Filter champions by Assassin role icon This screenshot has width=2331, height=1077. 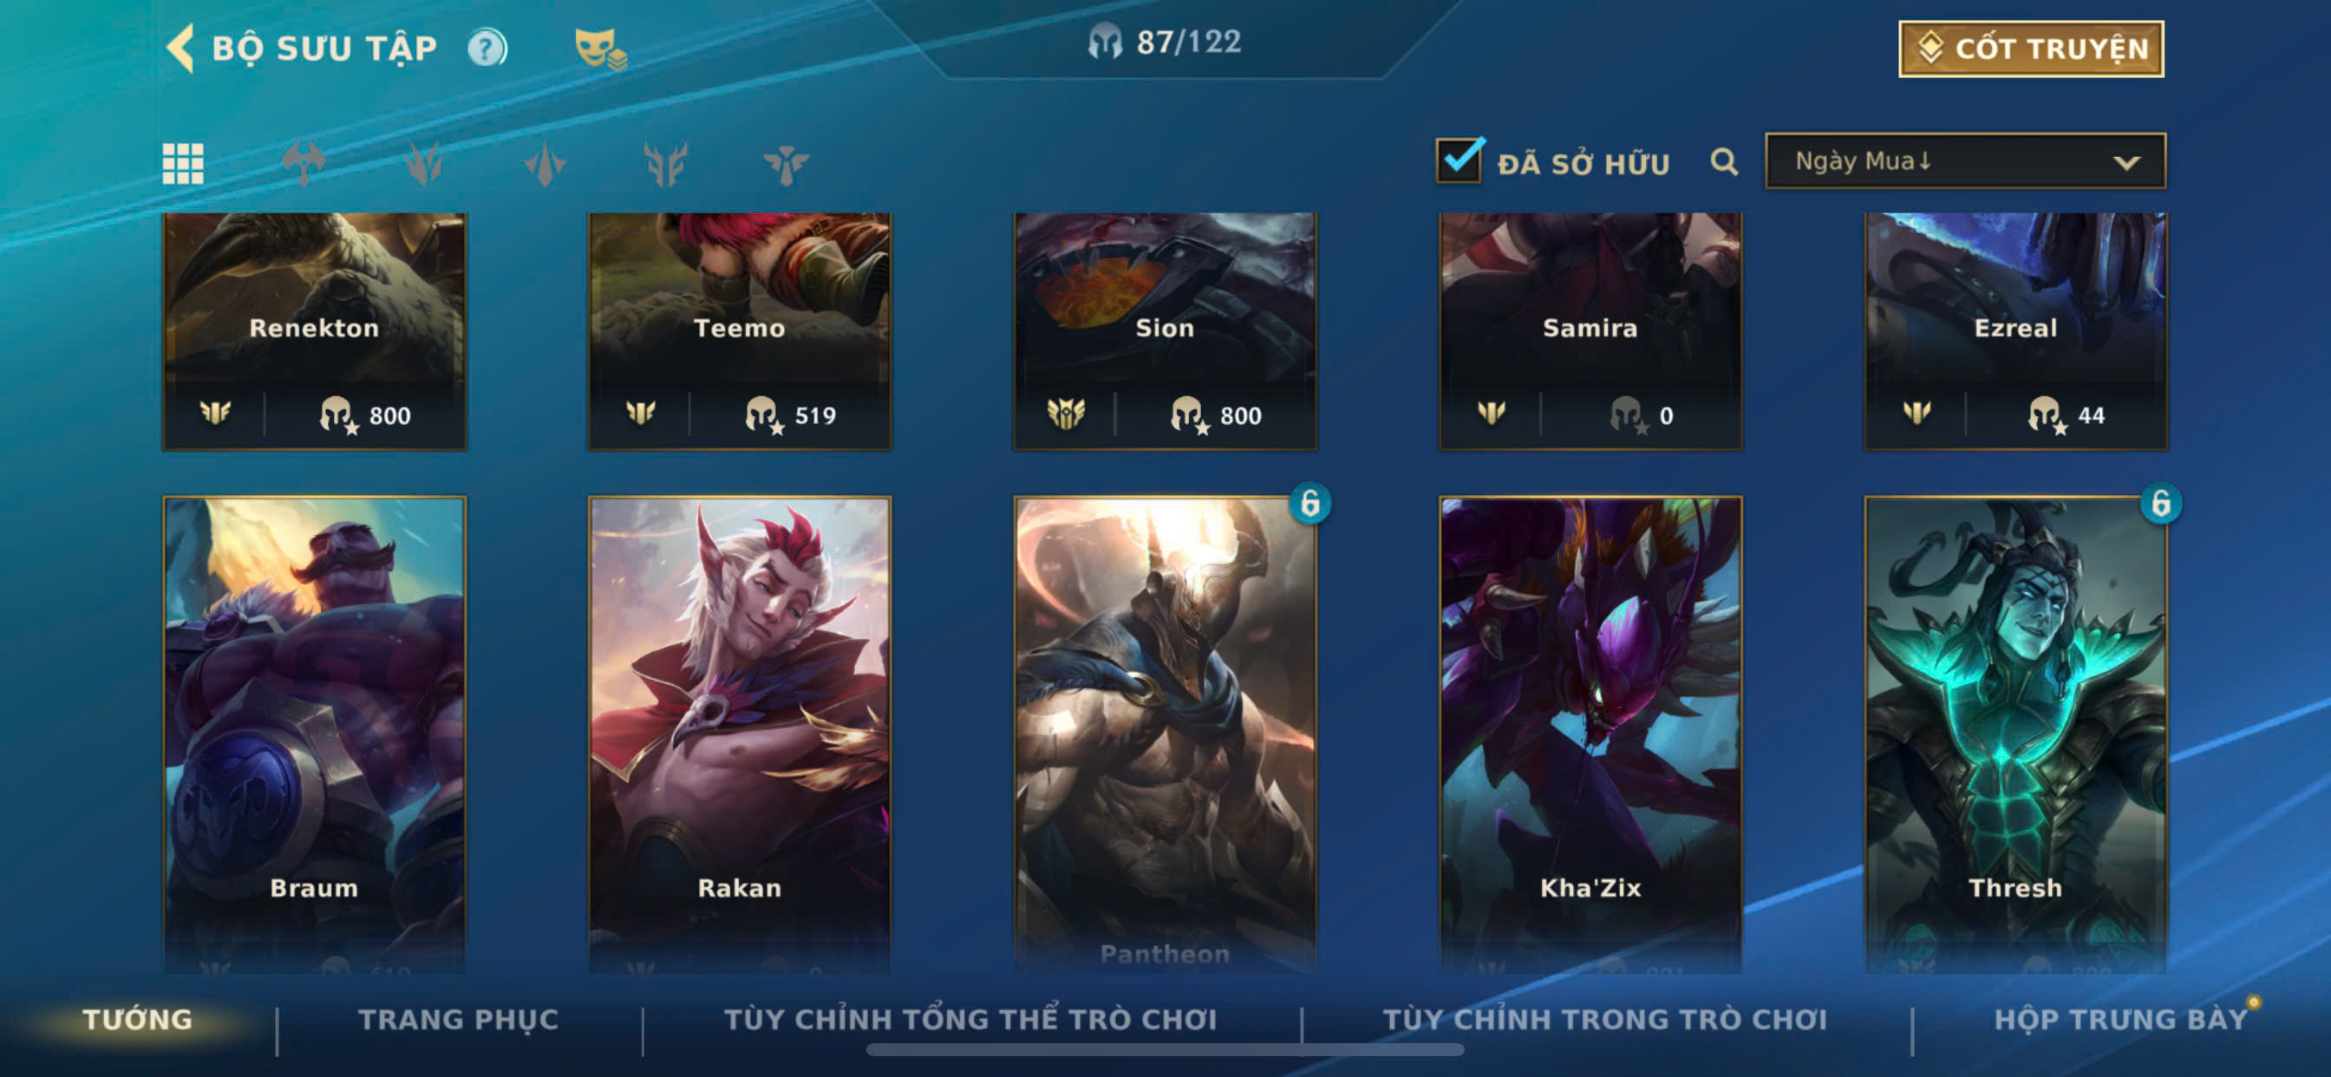423,164
